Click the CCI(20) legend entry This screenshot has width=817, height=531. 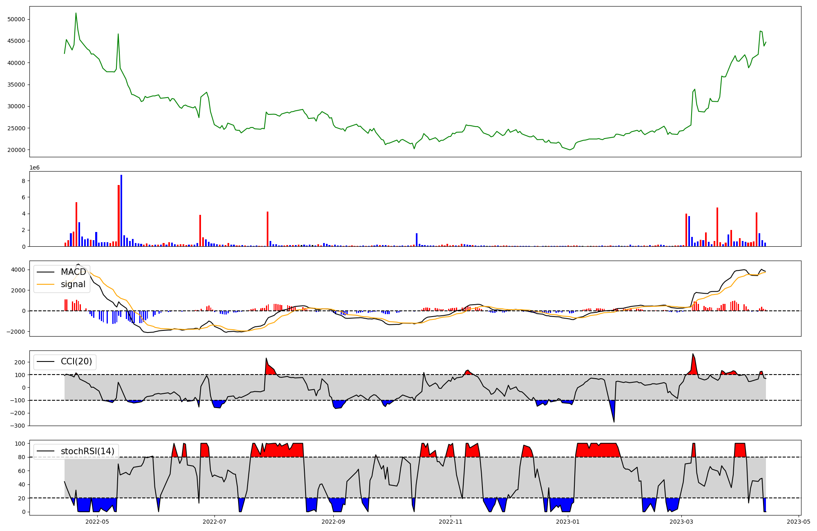click(x=76, y=361)
